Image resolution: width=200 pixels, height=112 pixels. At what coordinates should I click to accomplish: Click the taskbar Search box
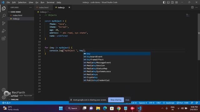coord(72,108)
